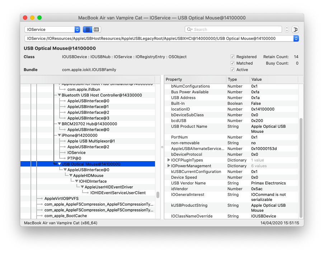
Task: Select the bcdUSB property row
Action: [231, 121]
